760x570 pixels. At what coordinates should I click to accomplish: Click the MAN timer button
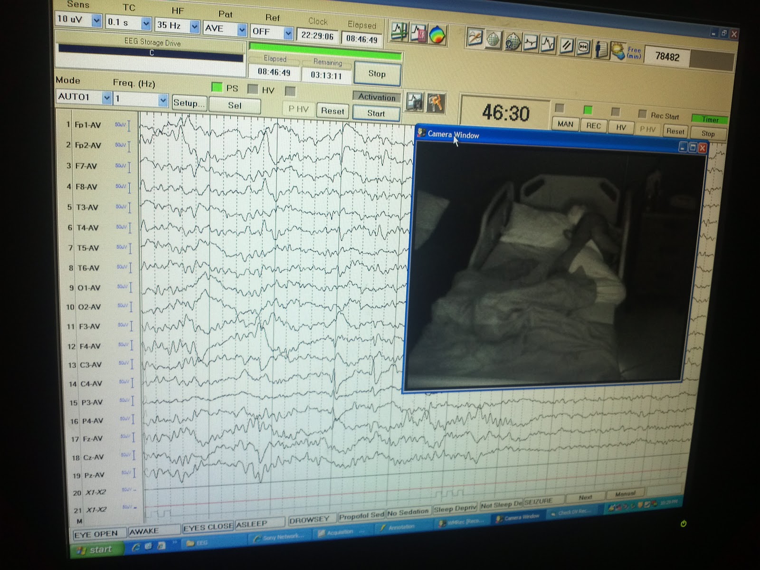click(565, 124)
